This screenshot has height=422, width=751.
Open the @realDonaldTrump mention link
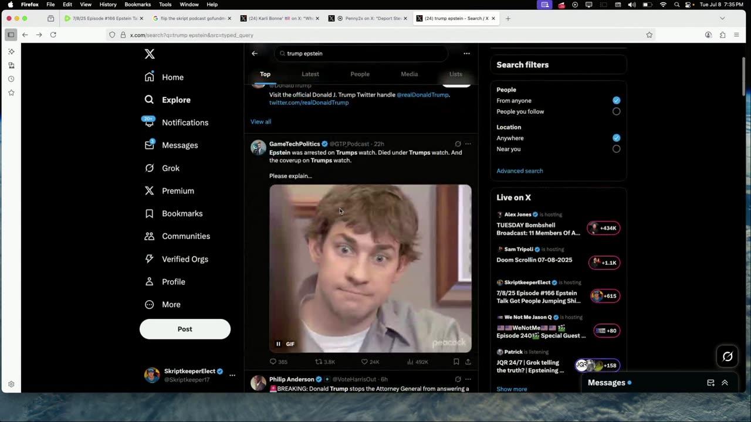pyautogui.click(x=422, y=94)
